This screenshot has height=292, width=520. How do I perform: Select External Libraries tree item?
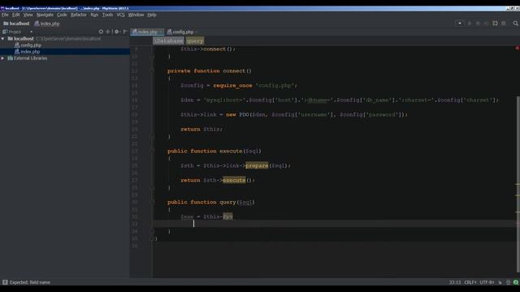[x=27, y=58]
